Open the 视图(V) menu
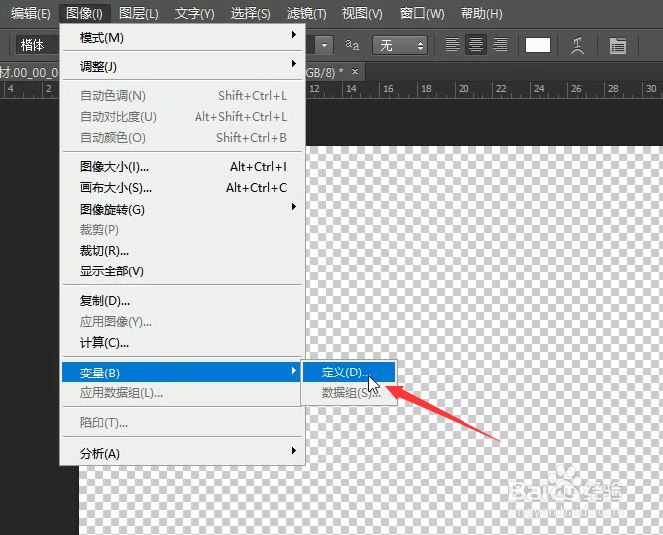 pos(362,14)
